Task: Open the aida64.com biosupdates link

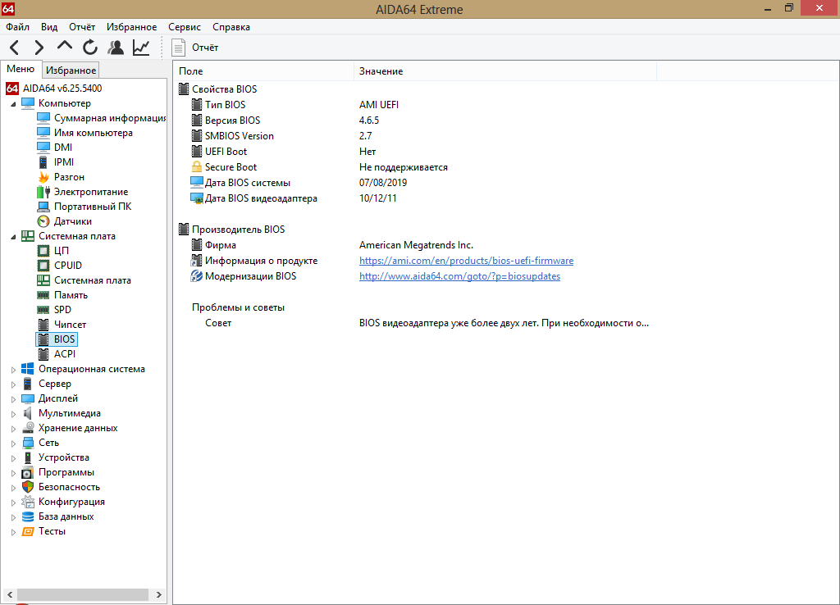Action: [459, 276]
